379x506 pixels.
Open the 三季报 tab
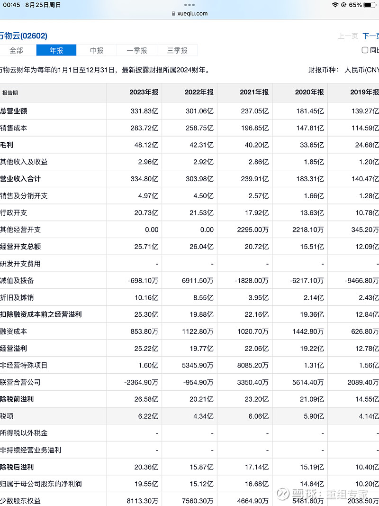(x=177, y=50)
